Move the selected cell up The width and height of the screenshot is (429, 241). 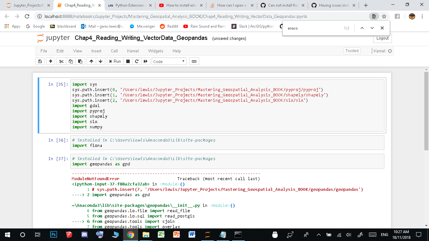[x=91, y=61]
